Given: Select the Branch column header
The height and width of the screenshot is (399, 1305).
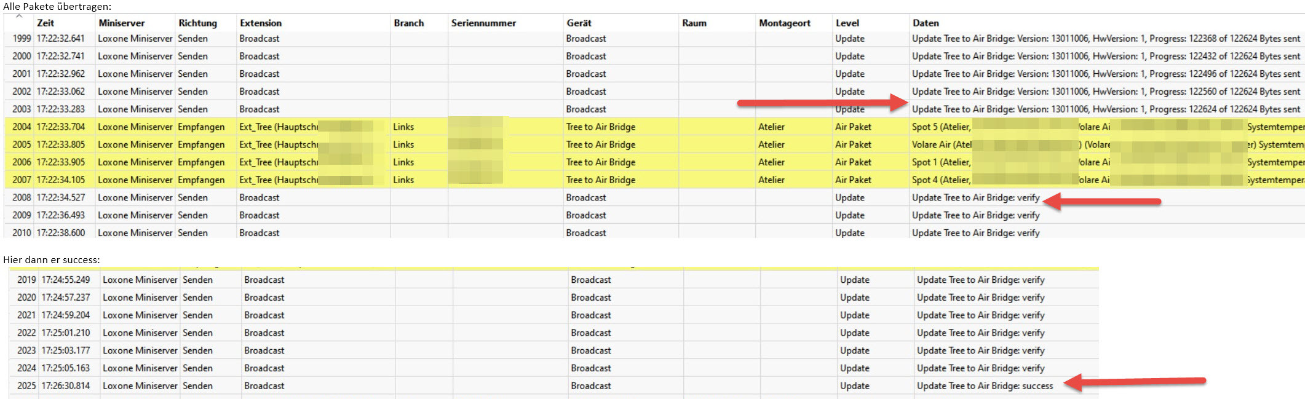Looking at the screenshot, I should coord(409,23).
